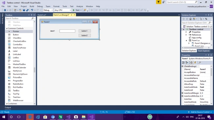
Task: Open the Properties object selector dropdown
Action: [x=212, y=59]
